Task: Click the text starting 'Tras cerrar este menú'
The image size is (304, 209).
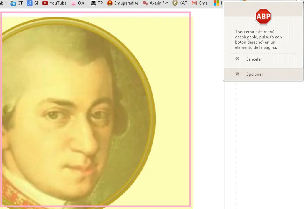Action: [259, 40]
